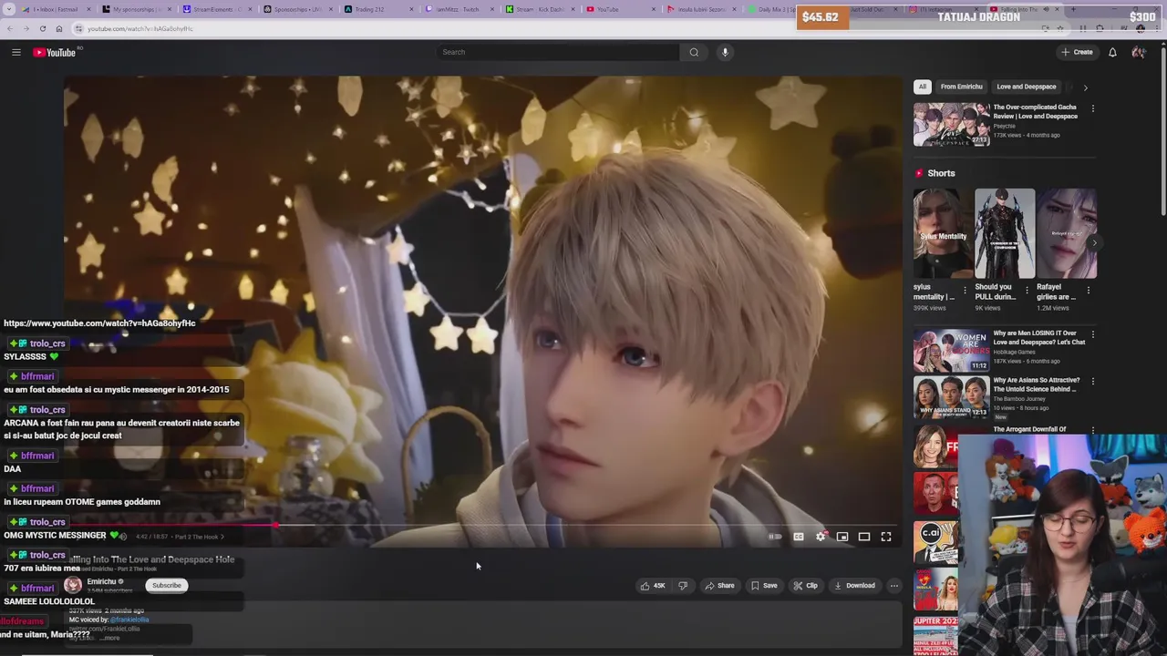
Task: Open the notifications bell
Action: (1112, 52)
